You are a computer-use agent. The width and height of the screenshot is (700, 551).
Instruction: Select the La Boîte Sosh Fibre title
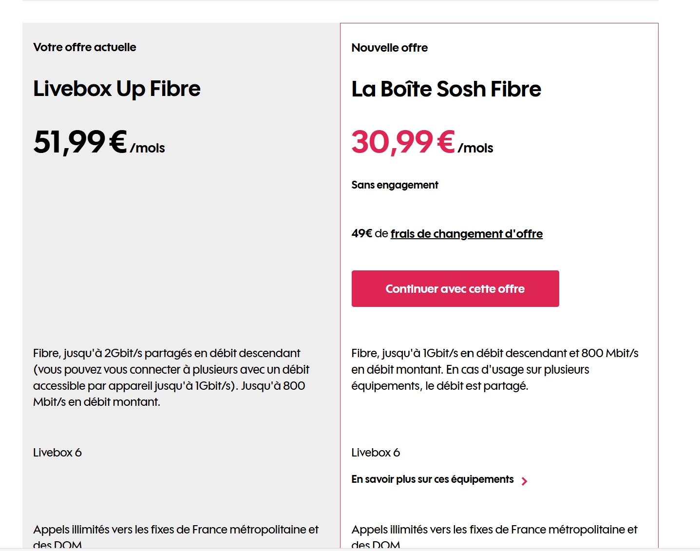pos(446,89)
